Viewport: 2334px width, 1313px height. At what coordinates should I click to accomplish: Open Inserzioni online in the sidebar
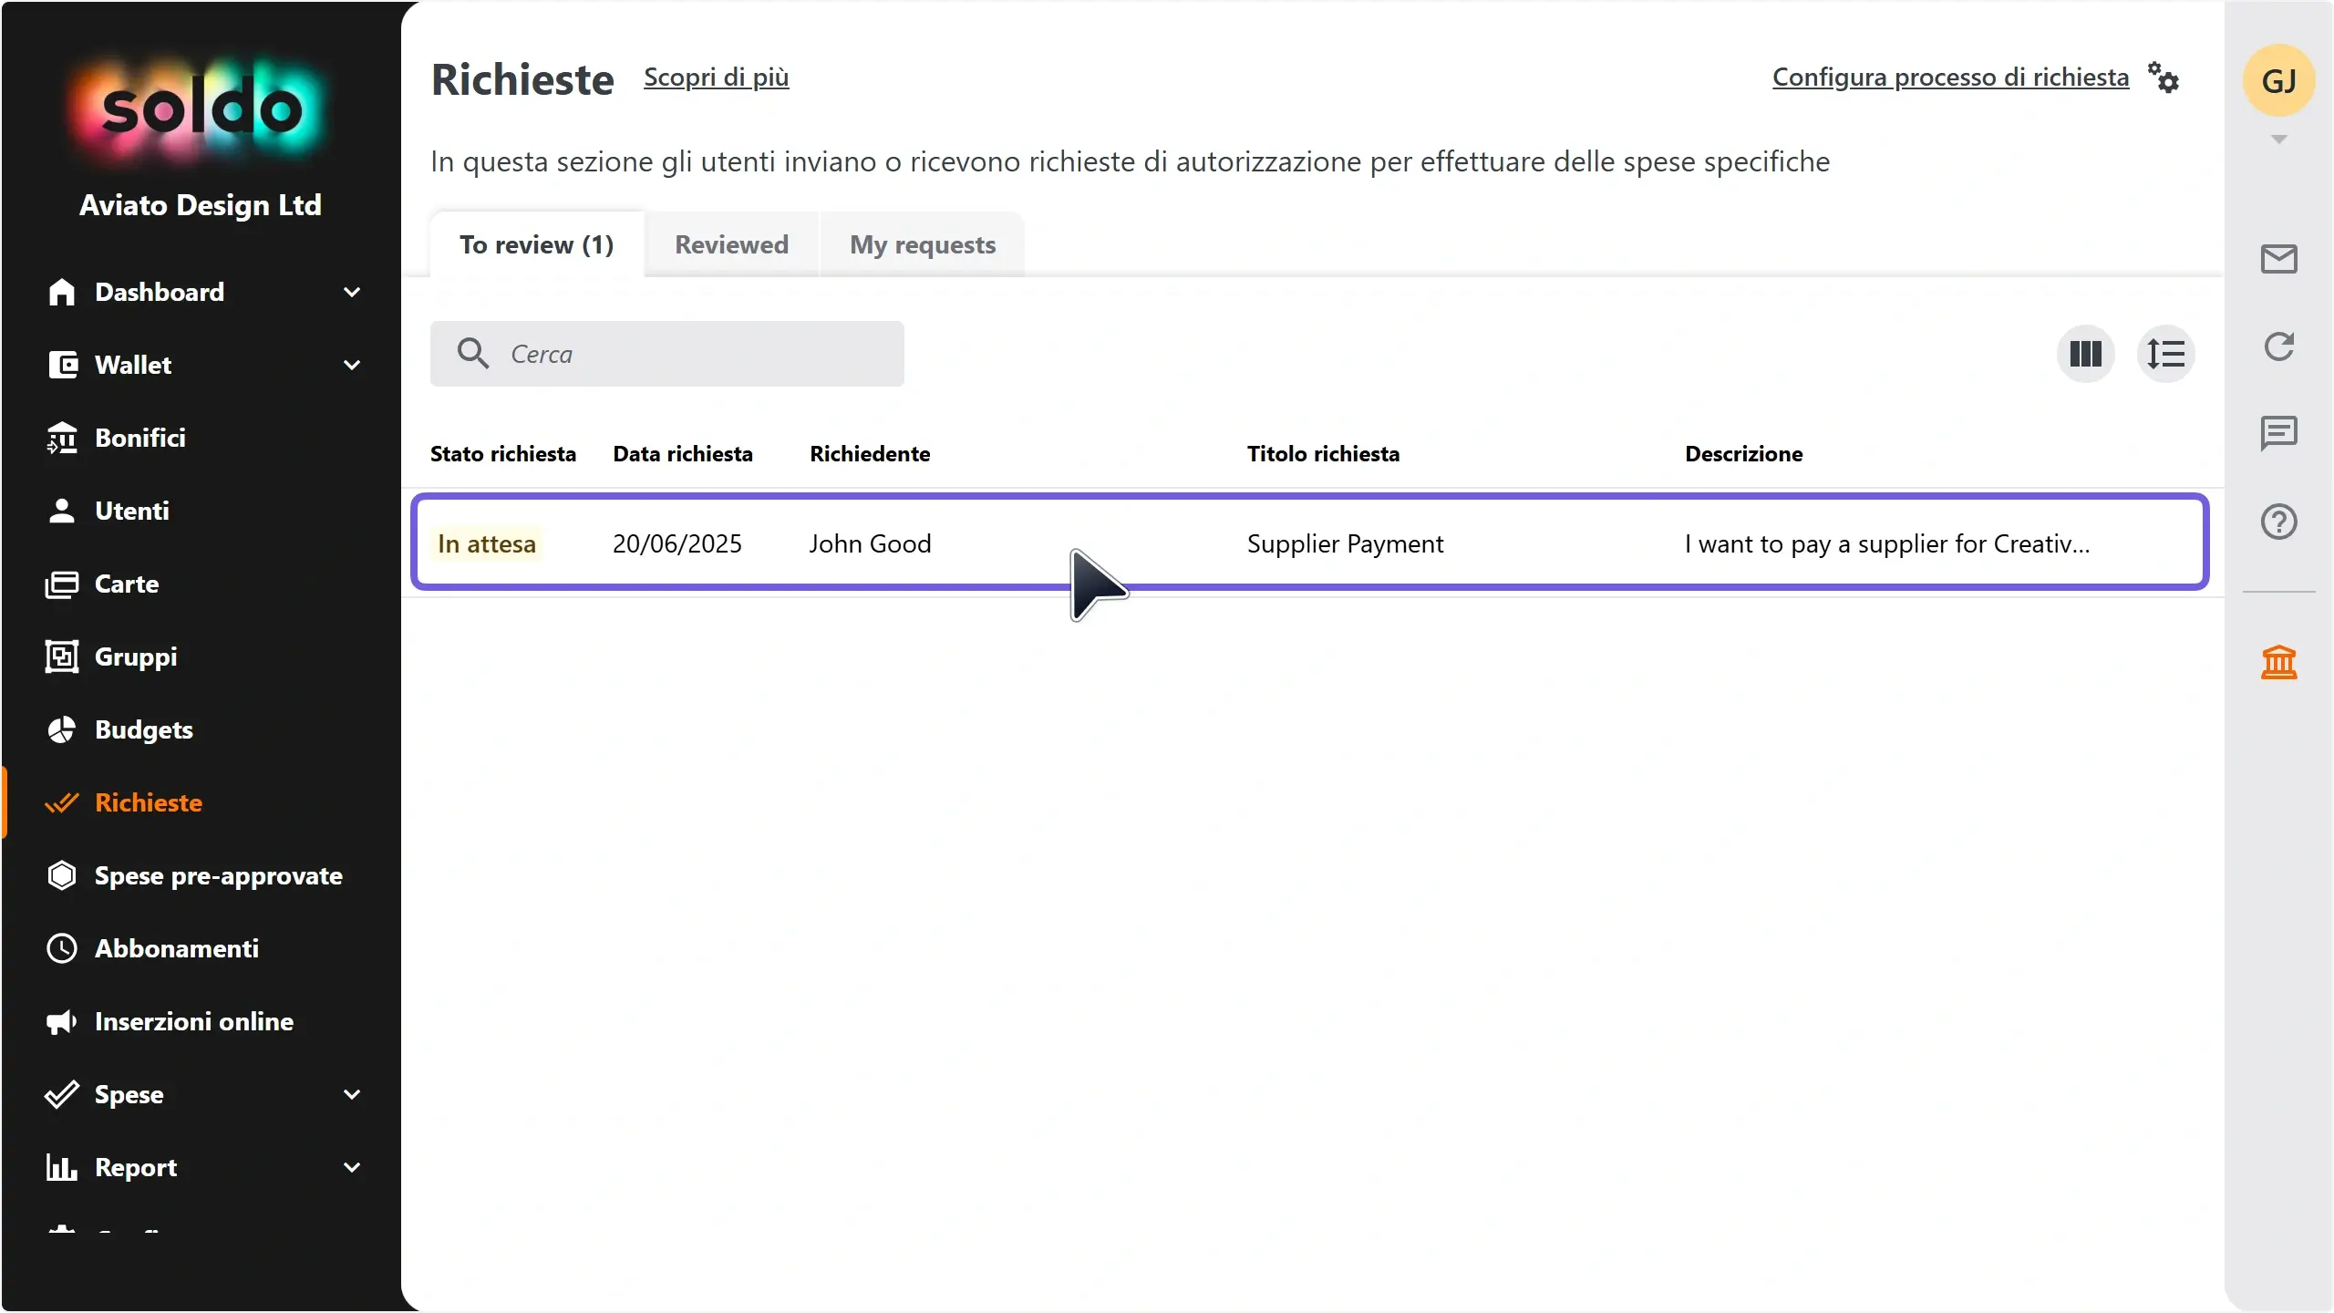pyautogui.click(x=194, y=1021)
